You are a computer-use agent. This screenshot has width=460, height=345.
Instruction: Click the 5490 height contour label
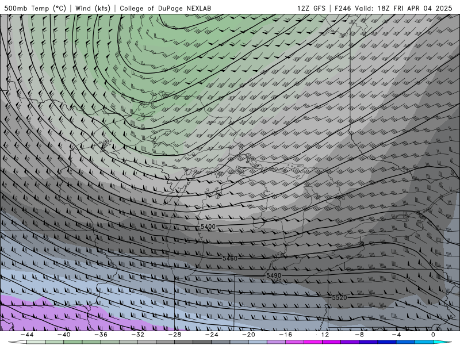[x=274, y=275]
